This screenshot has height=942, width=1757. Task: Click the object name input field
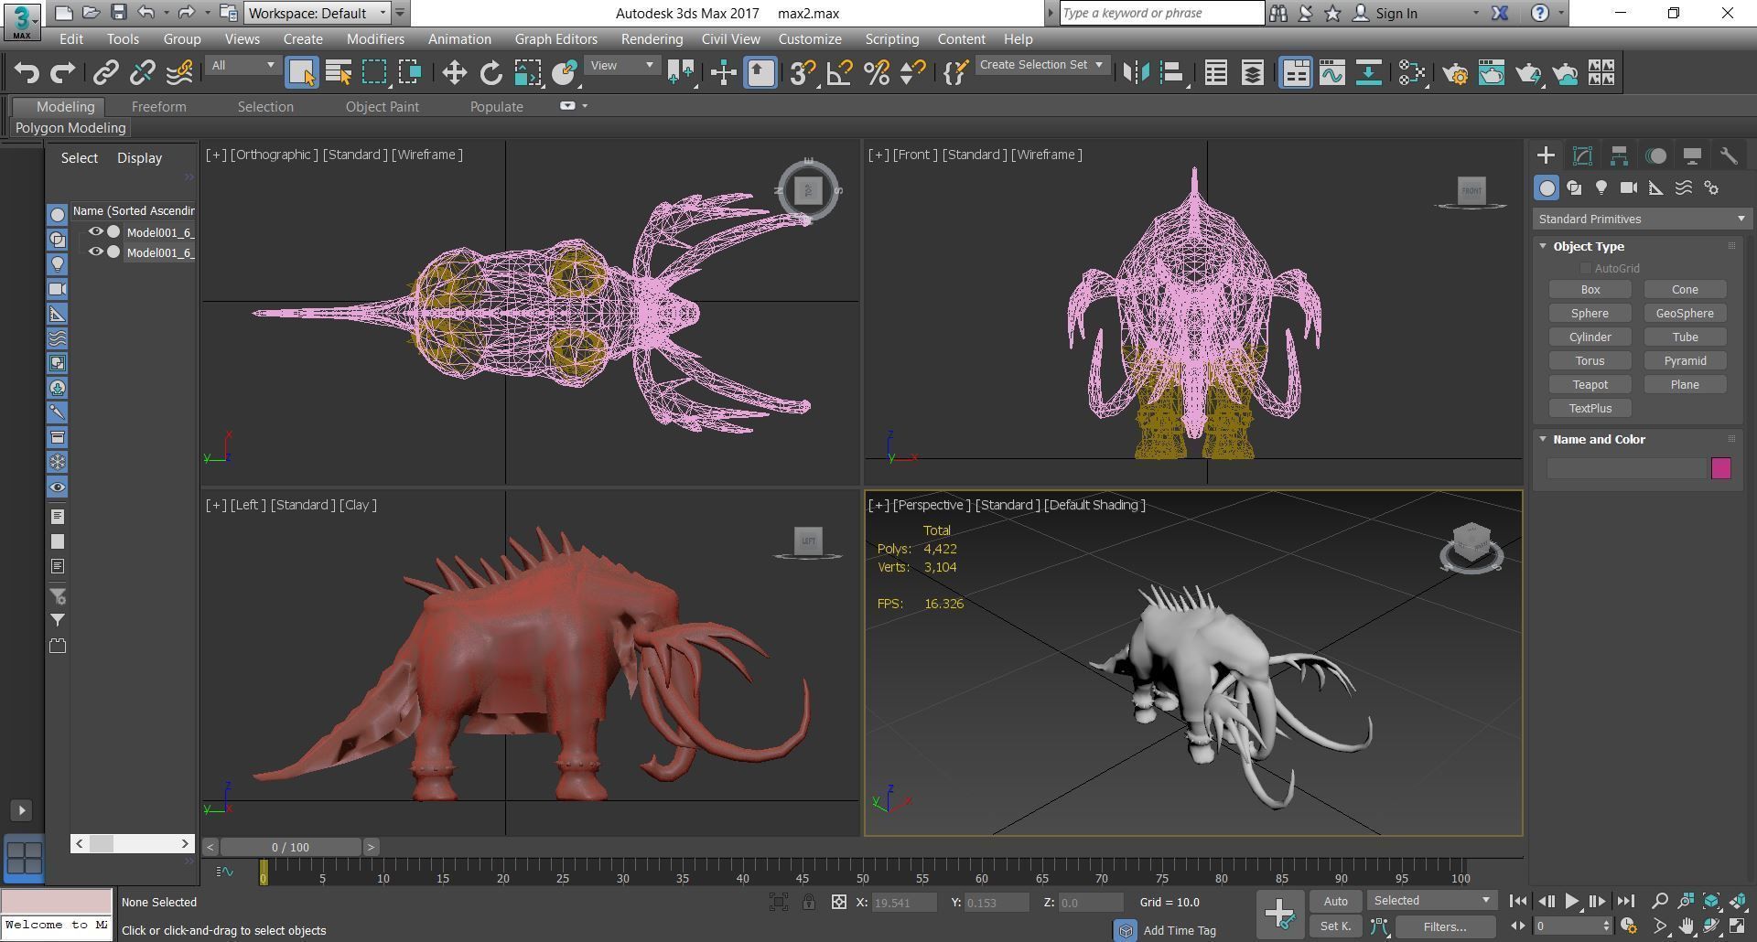pos(1626,468)
